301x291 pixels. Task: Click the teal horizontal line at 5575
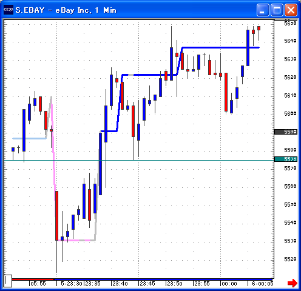139,161
